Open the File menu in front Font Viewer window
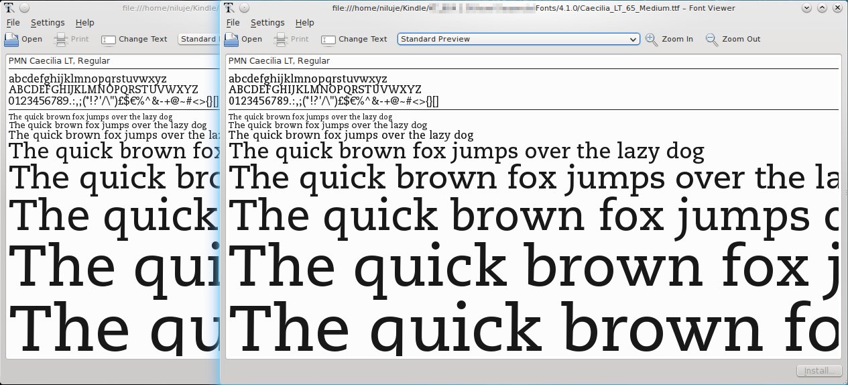This screenshot has height=385, width=848. click(233, 23)
